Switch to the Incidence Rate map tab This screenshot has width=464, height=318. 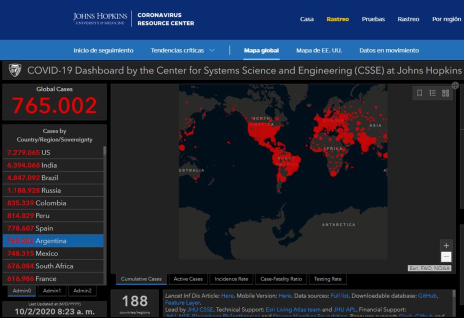[x=232, y=279]
